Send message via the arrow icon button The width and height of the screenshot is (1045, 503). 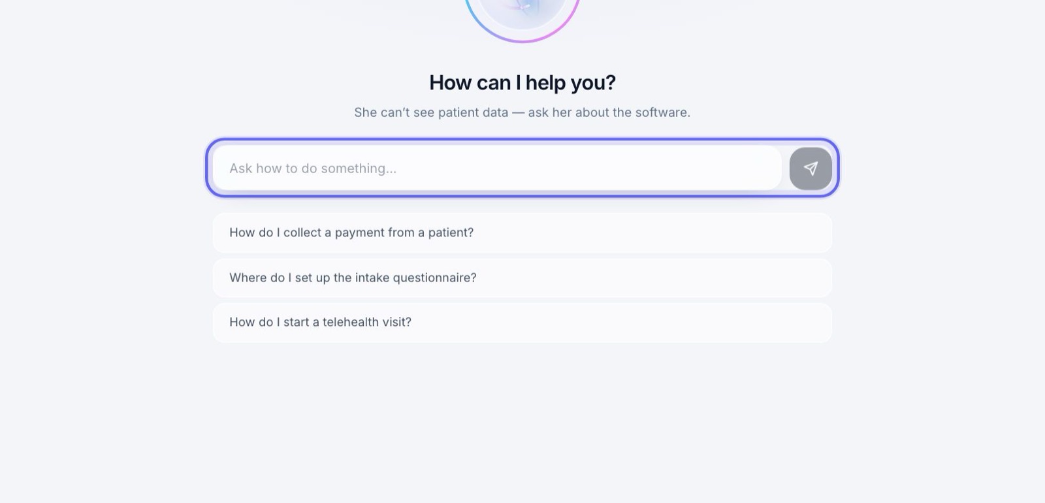coord(811,169)
